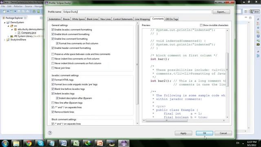261x147 pixels.
Task: Expand the JRE System Library node
Action: tap(8, 36)
